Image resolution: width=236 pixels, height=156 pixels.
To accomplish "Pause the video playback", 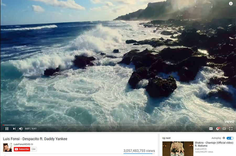I will 7,129.
